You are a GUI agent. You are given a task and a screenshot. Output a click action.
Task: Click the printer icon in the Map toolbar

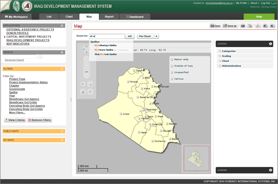[x=243, y=26]
